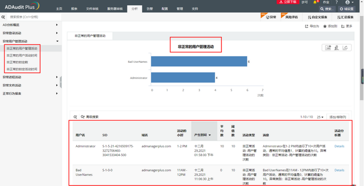Open the user account avatar menu
Image resolution: width=364 pixels, height=186 pixels.
(x=349, y=3)
